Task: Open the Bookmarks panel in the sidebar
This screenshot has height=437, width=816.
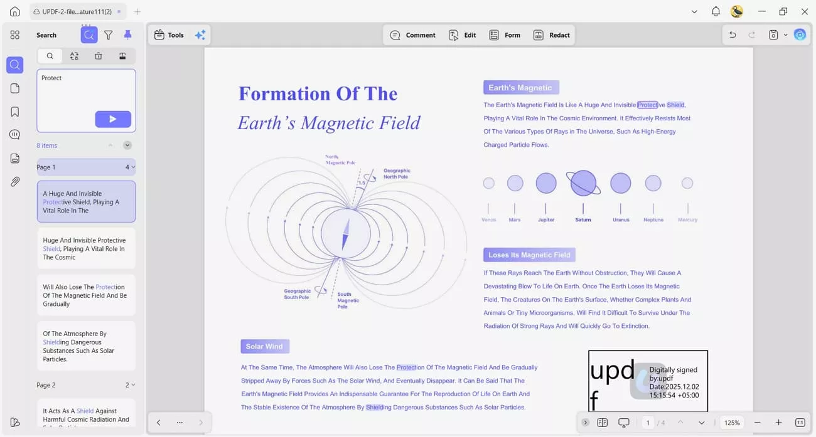Action: 14,111
